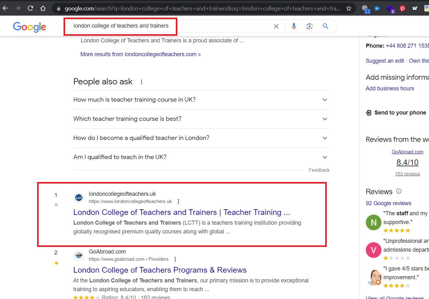Click Send to your phone button
This screenshot has height=299, width=429.
(x=396, y=113)
